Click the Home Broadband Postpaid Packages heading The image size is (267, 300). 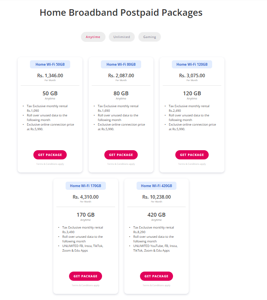tap(121, 13)
